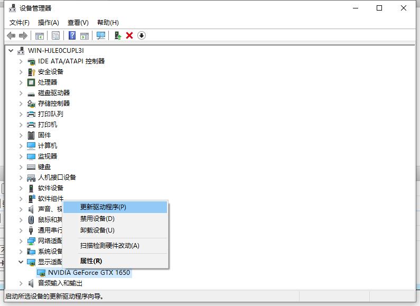Select the 键盘 tree item
The image size is (420, 306).
[44, 167]
